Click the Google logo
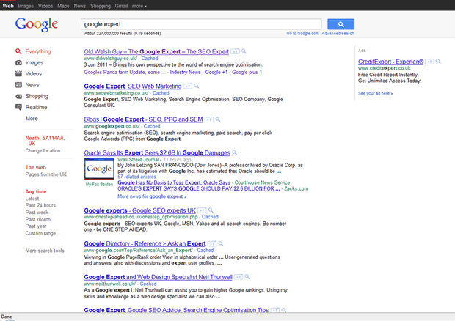This screenshot has width=455, height=321. pyautogui.click(x=37, y=25)
